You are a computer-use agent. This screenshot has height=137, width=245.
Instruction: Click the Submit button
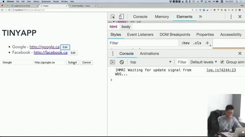pos(72,62)
